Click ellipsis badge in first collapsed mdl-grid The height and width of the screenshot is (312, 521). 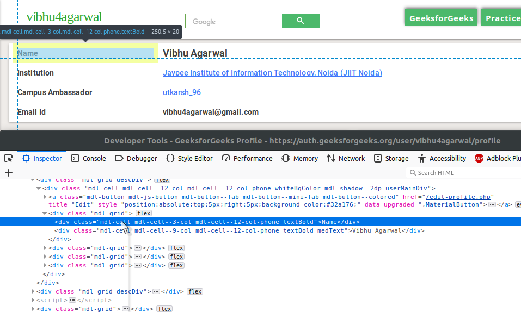[x=138, y=248]
